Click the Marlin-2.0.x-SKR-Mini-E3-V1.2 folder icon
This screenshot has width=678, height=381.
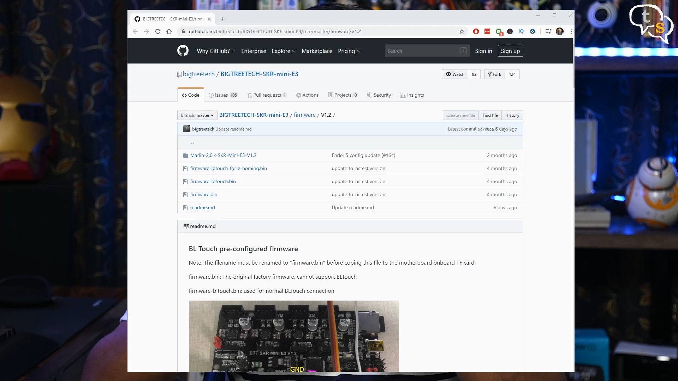(x=185, y=156)
